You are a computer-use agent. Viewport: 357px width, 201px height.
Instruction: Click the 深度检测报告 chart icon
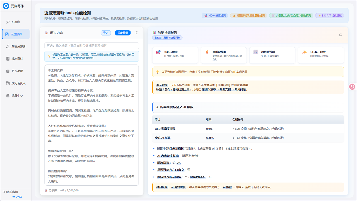[154, 32]
